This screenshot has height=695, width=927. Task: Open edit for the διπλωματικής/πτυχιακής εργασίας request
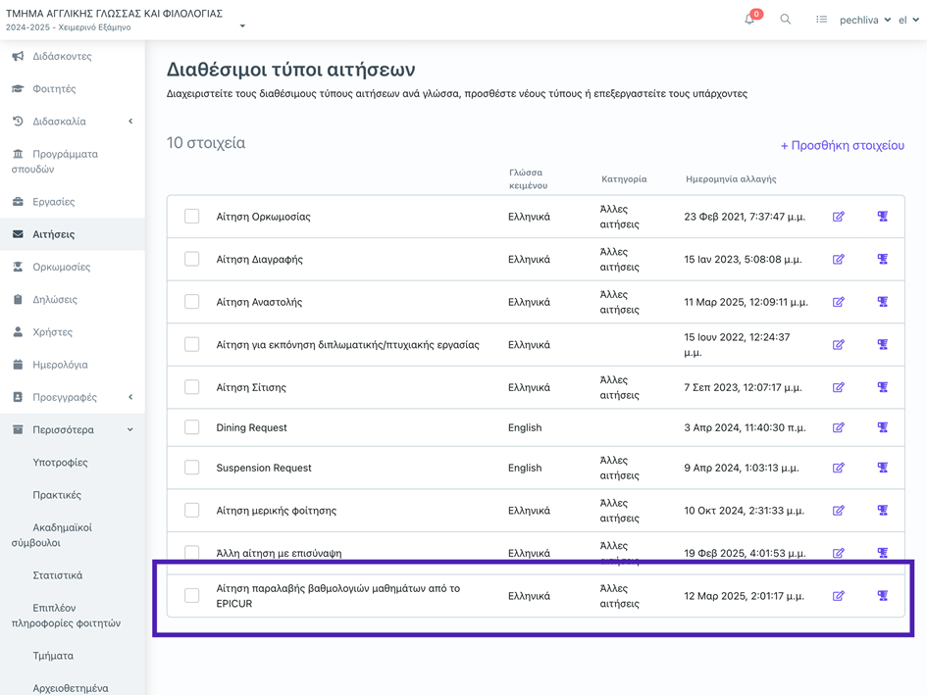pyautogui.click(x=839, y=344)
